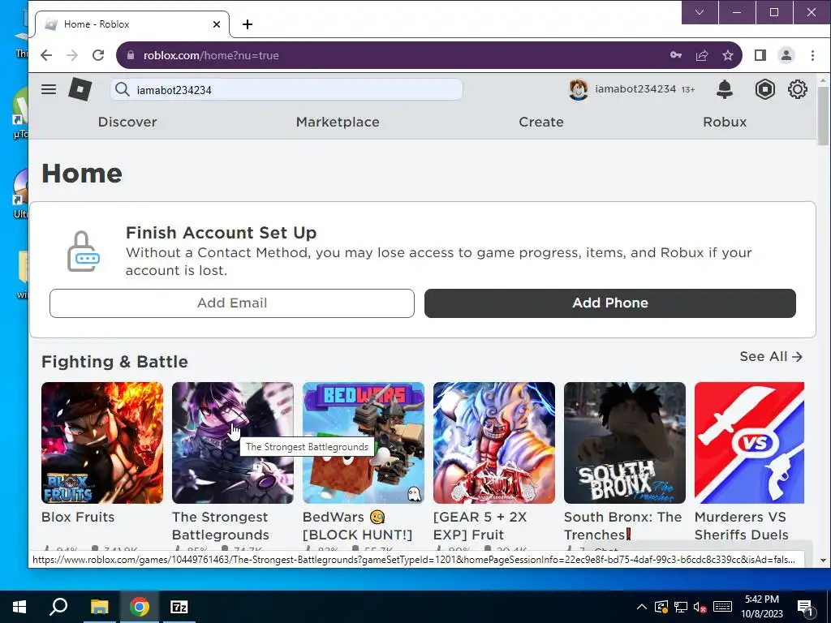Open 7-Zip from the taskbar
831x623 pixels.
point(179,607)
